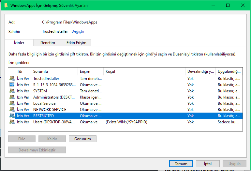The width and height of the screenshot is (251, 171).
Task: Click "Tam deneti..." in SYSTEM row
Action: tap(91, 91)
